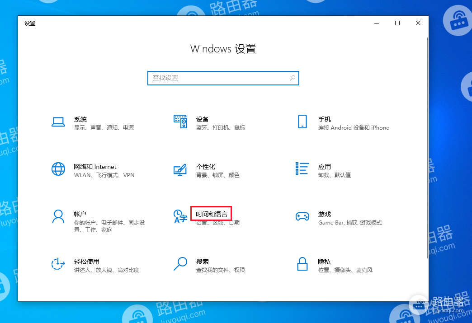
Task: Open the Time and Language icon
Action: (180, 216)
